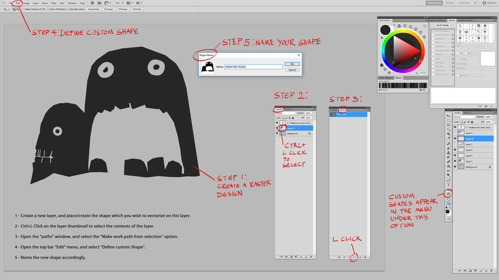Click OK in the Shape Name dialog

292,64
